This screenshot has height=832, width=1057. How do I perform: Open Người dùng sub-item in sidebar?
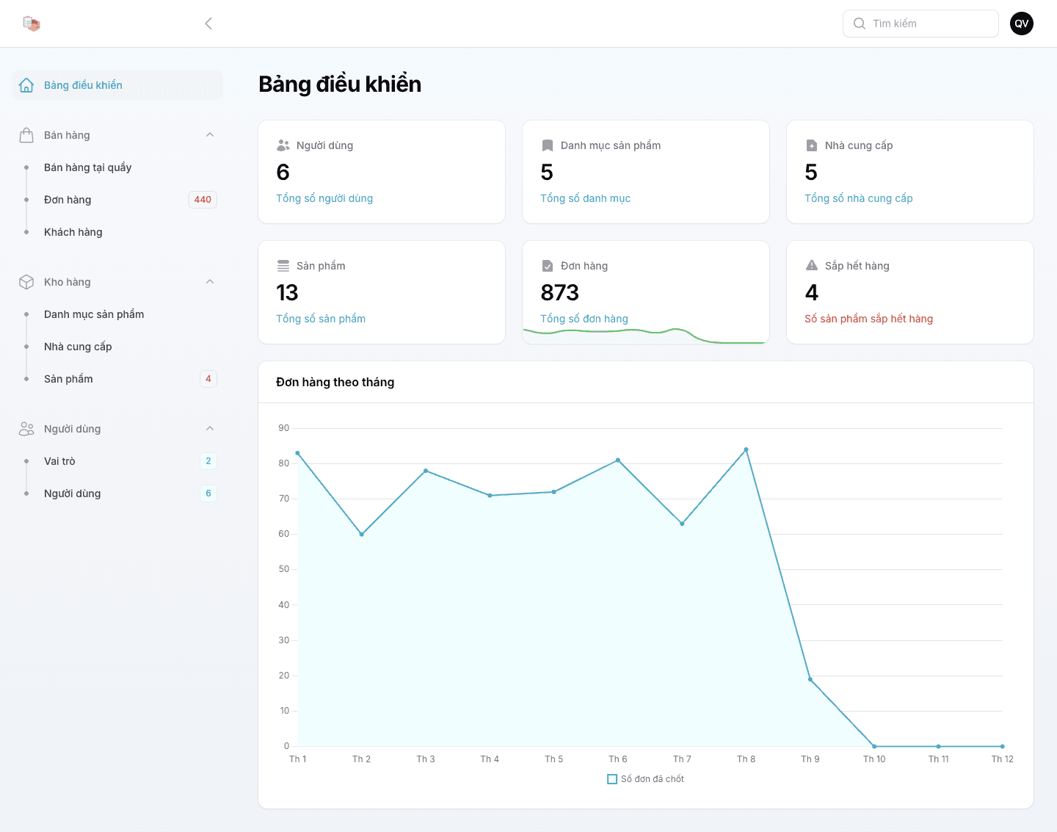pos(117,493)
